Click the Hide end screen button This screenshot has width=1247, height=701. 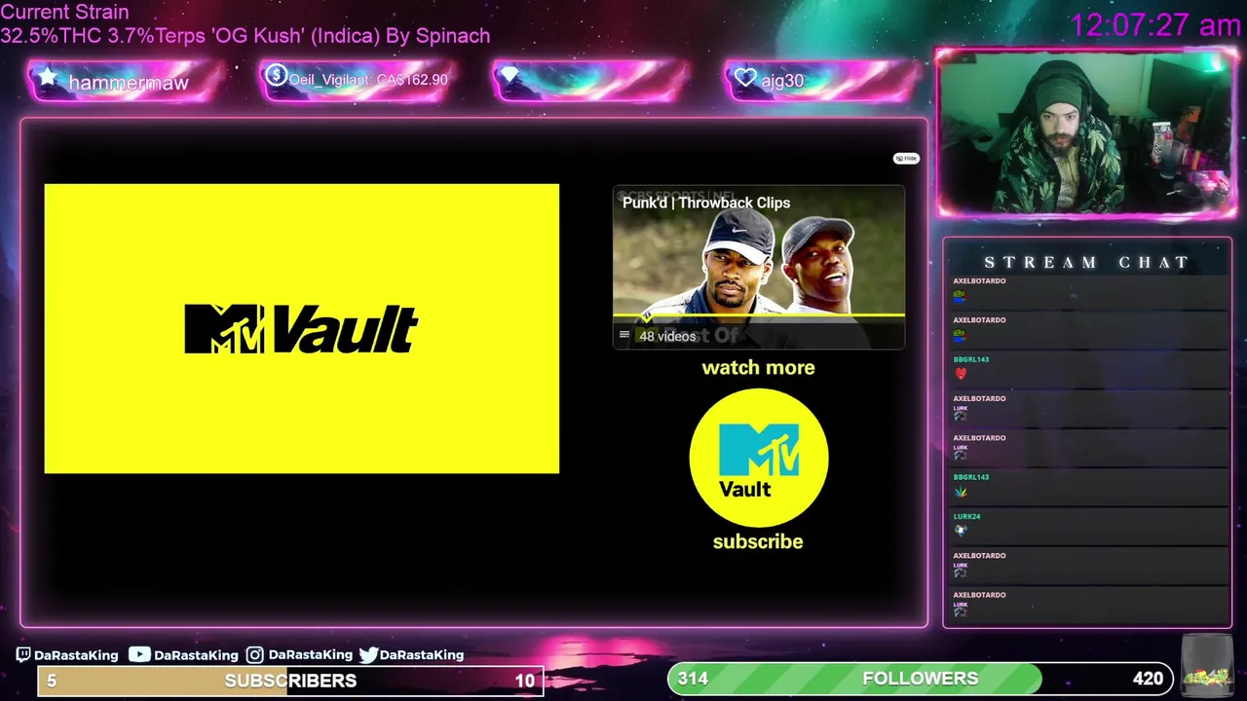pos(906,158)
